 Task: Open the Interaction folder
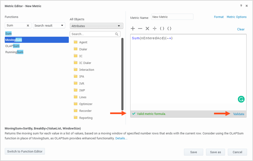click(x=86, y=70)
